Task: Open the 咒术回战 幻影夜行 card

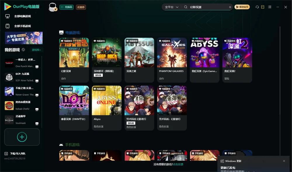Action: 139,108
